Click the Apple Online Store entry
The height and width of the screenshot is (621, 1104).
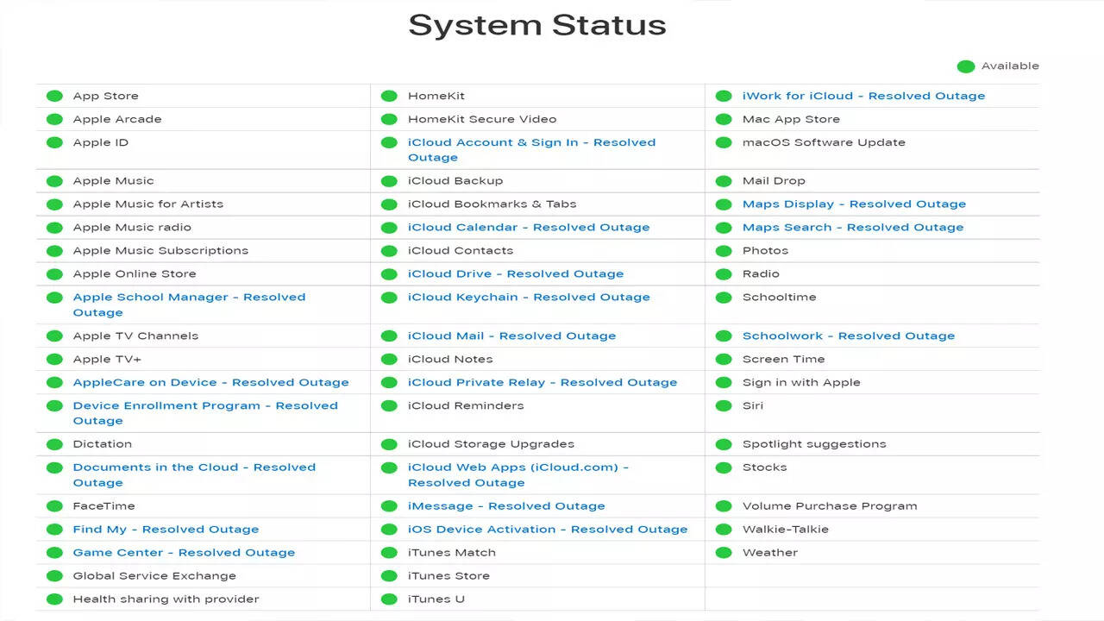point(135,274)
